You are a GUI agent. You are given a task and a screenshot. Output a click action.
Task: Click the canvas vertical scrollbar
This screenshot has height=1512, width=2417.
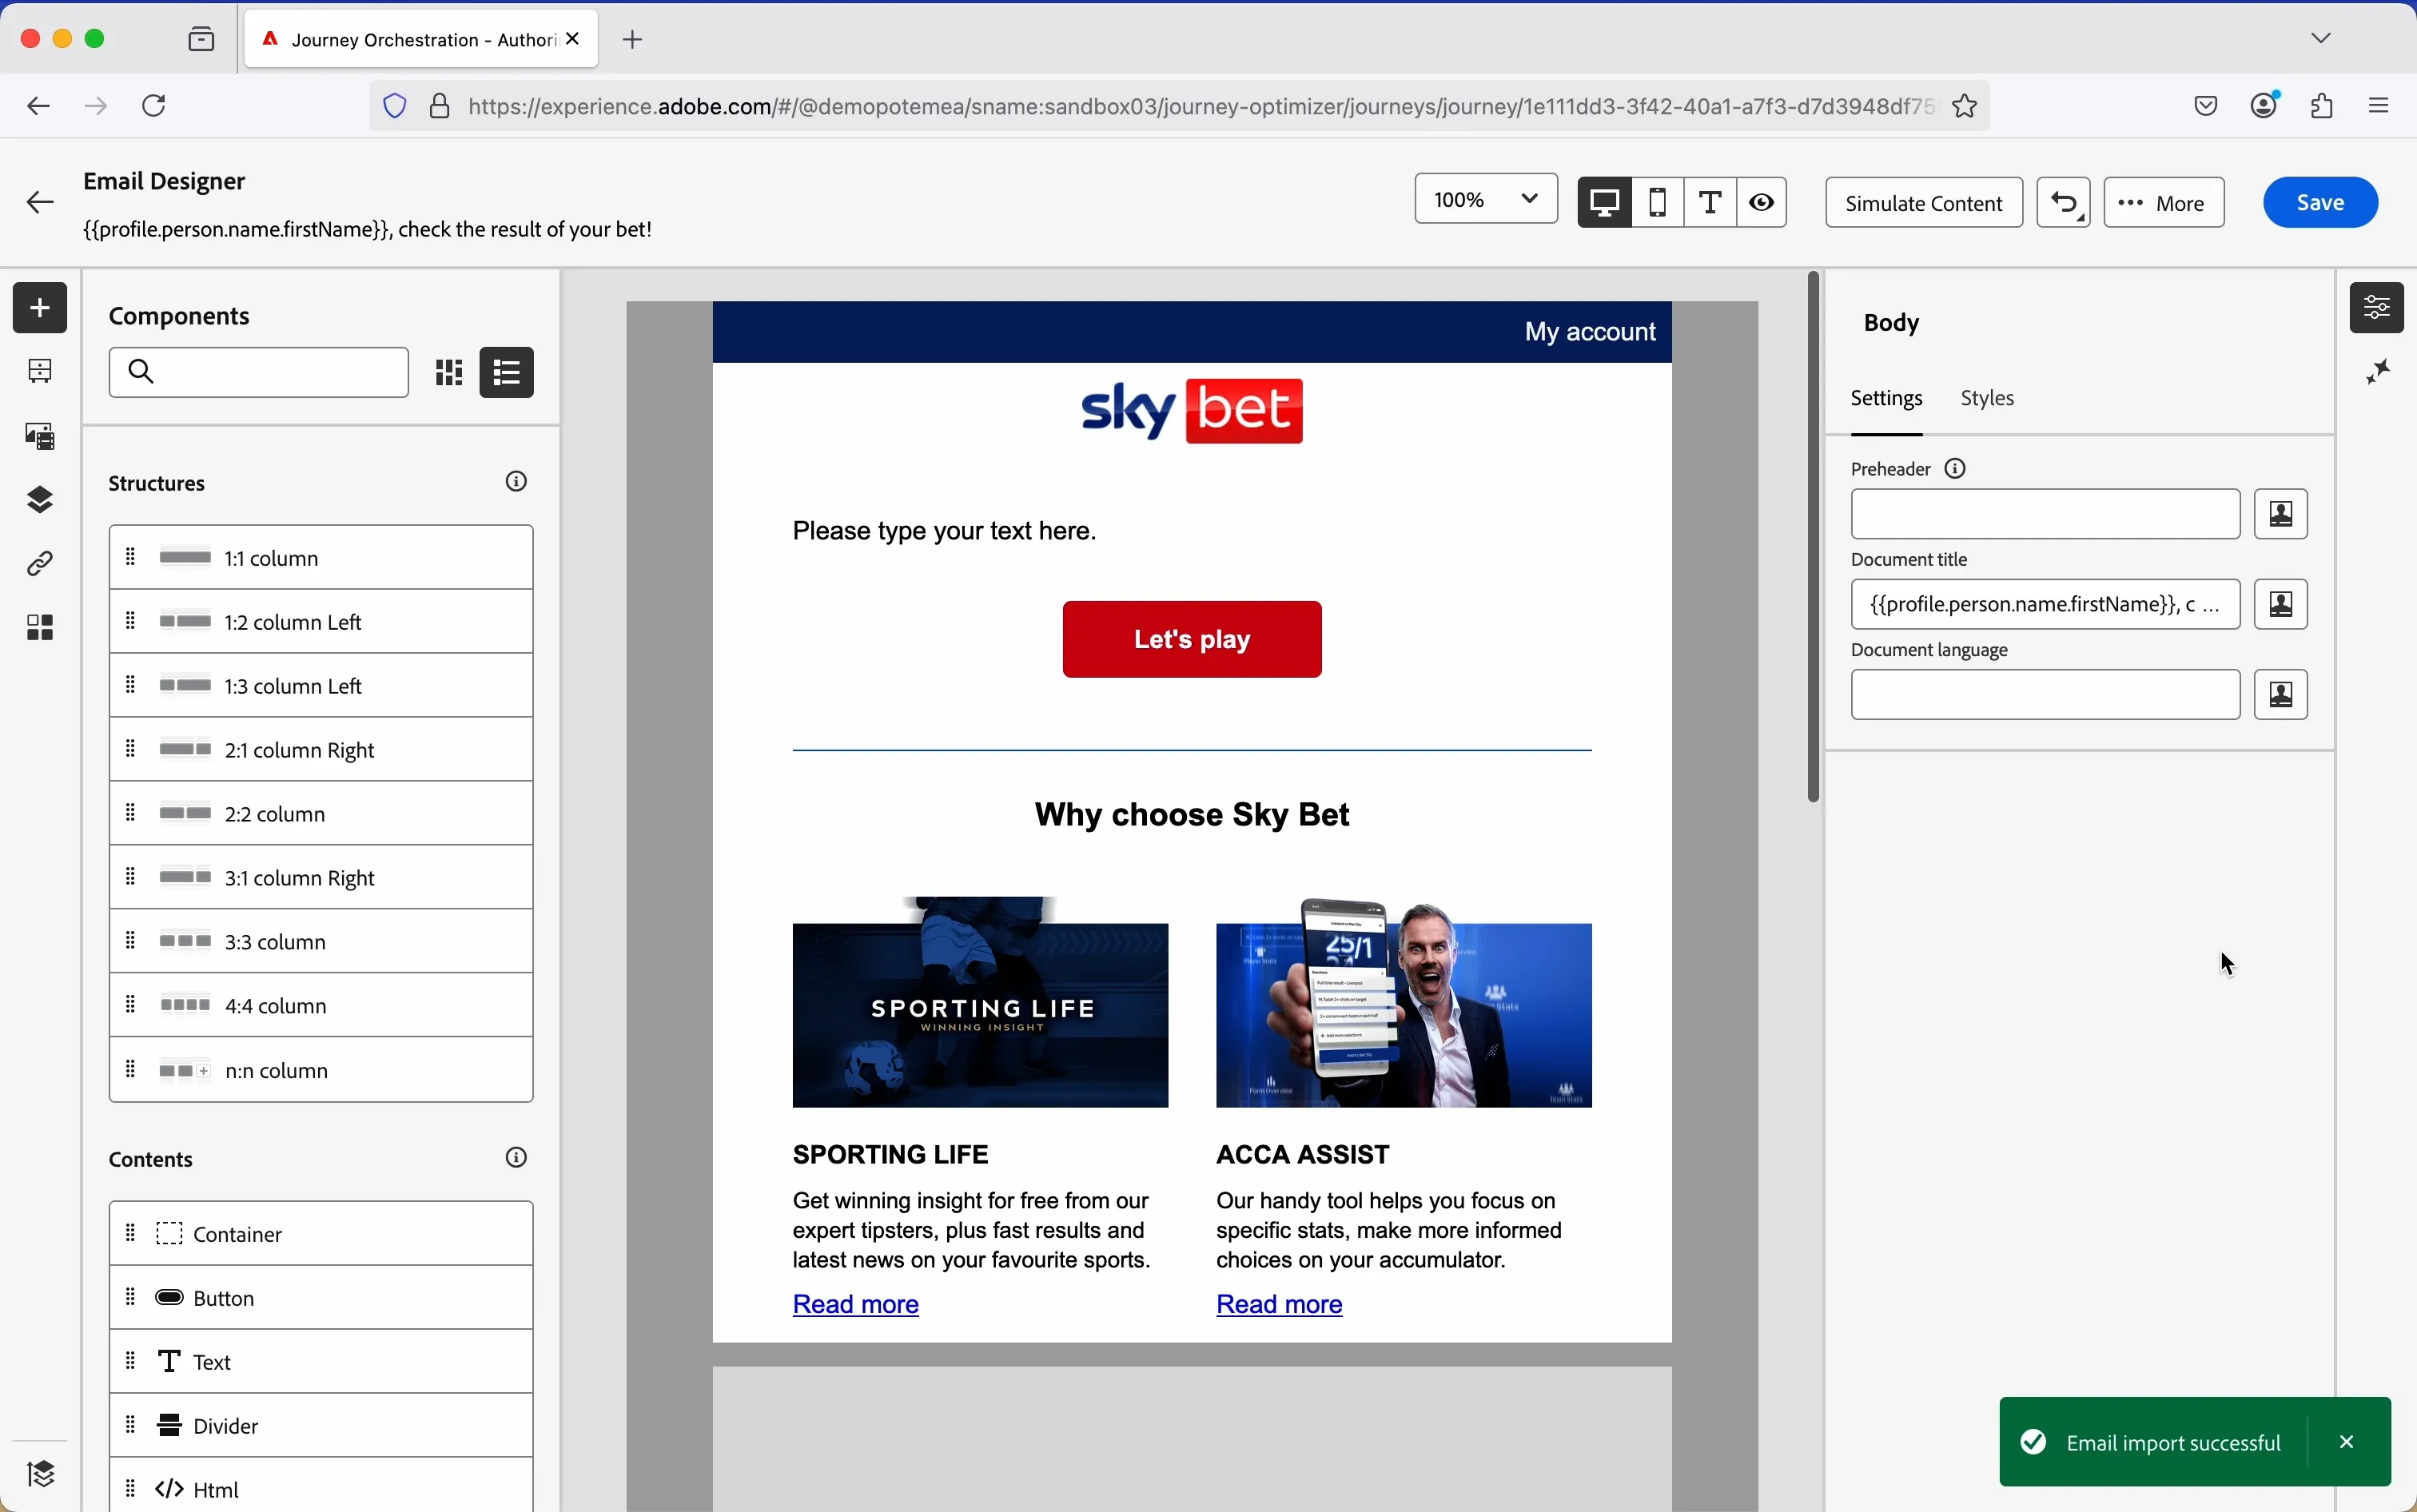1814,537
